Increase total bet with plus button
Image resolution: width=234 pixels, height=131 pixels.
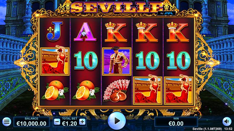click(x=82, y=122)
